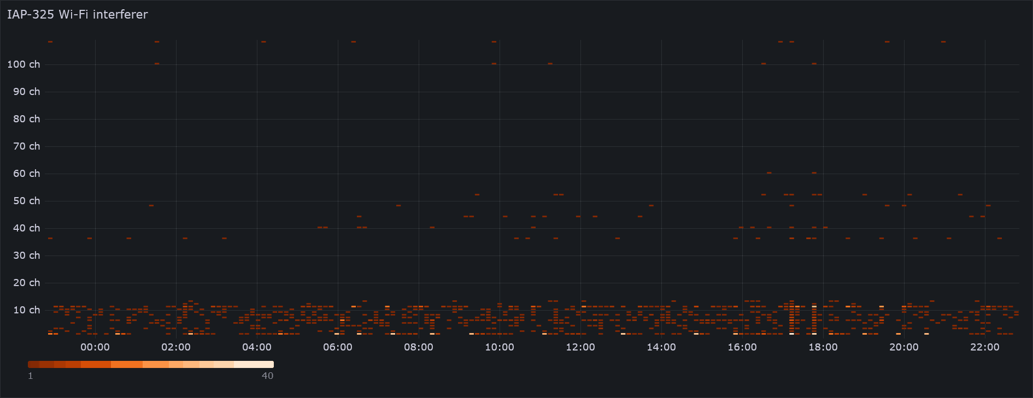Select the 50 ch y-axis label
The image size is (1033, 398).
coord(26,201)
